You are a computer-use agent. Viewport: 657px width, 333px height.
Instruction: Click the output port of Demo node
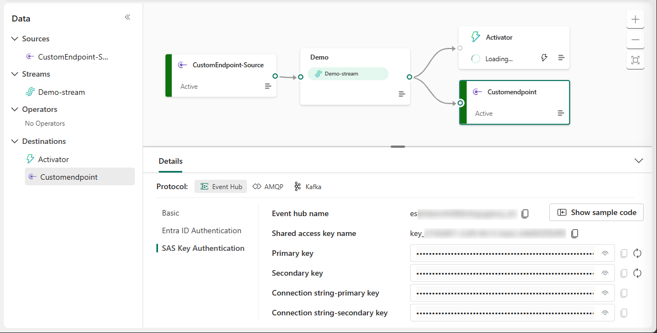[x=409, y=77]
